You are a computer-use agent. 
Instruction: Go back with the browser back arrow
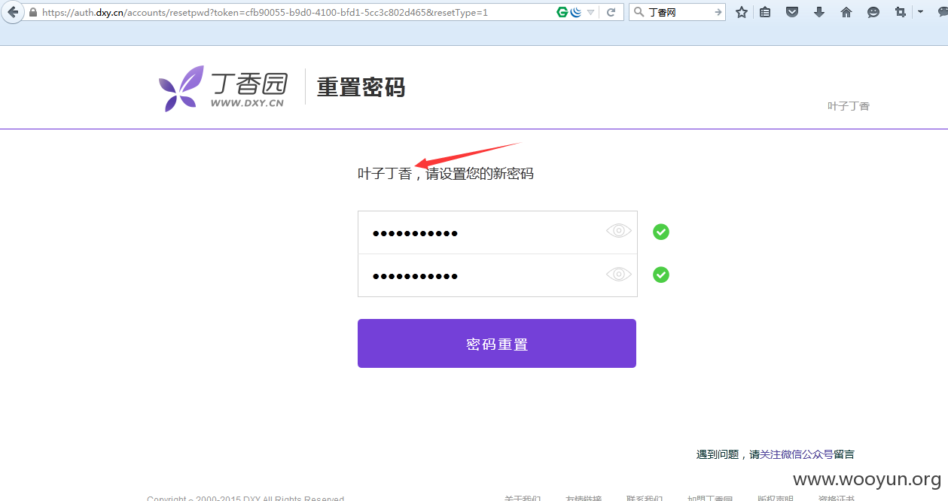[x=12, y=12]
